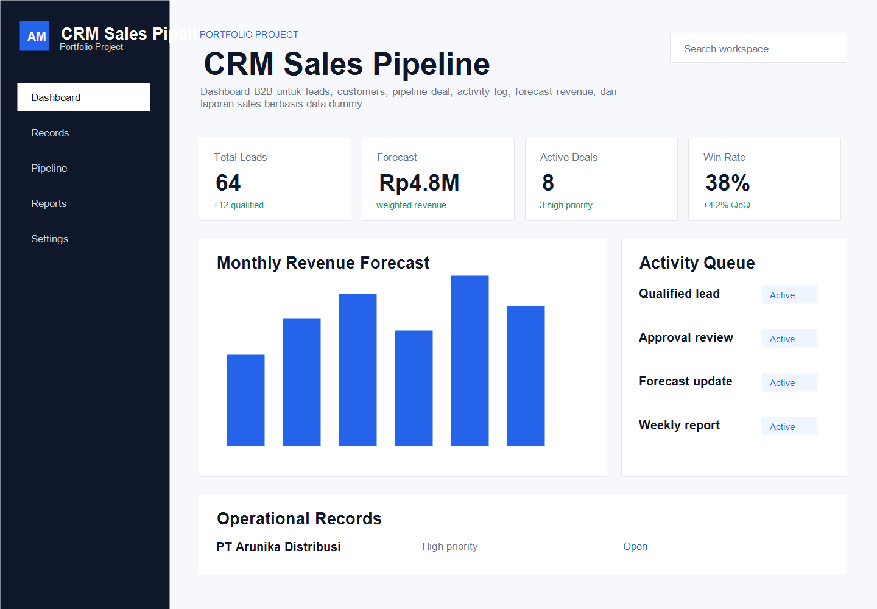Click the Operational Records heading
Viewport: 877px width, 609px height.
[299, 518]
